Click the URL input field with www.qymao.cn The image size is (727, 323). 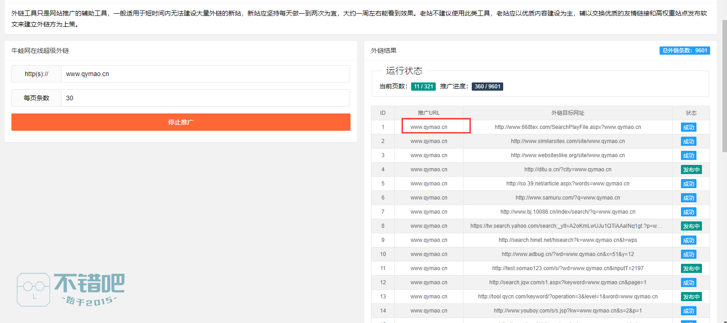coord(205,74)
